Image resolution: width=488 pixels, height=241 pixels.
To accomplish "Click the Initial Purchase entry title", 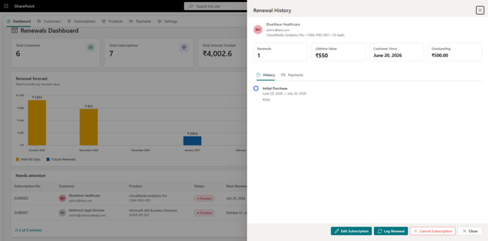I will point(275,88).
